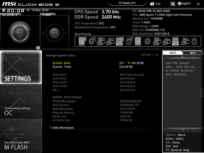
Task: Switch to EZ Mode (F7)
Action: (x=127, y=3)
